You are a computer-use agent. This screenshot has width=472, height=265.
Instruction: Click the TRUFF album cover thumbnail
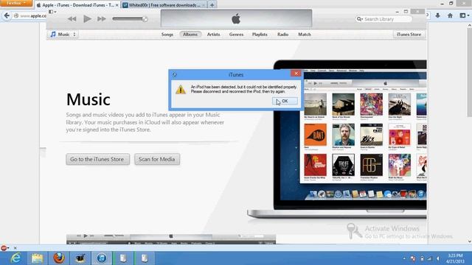(x=343, y=165)
